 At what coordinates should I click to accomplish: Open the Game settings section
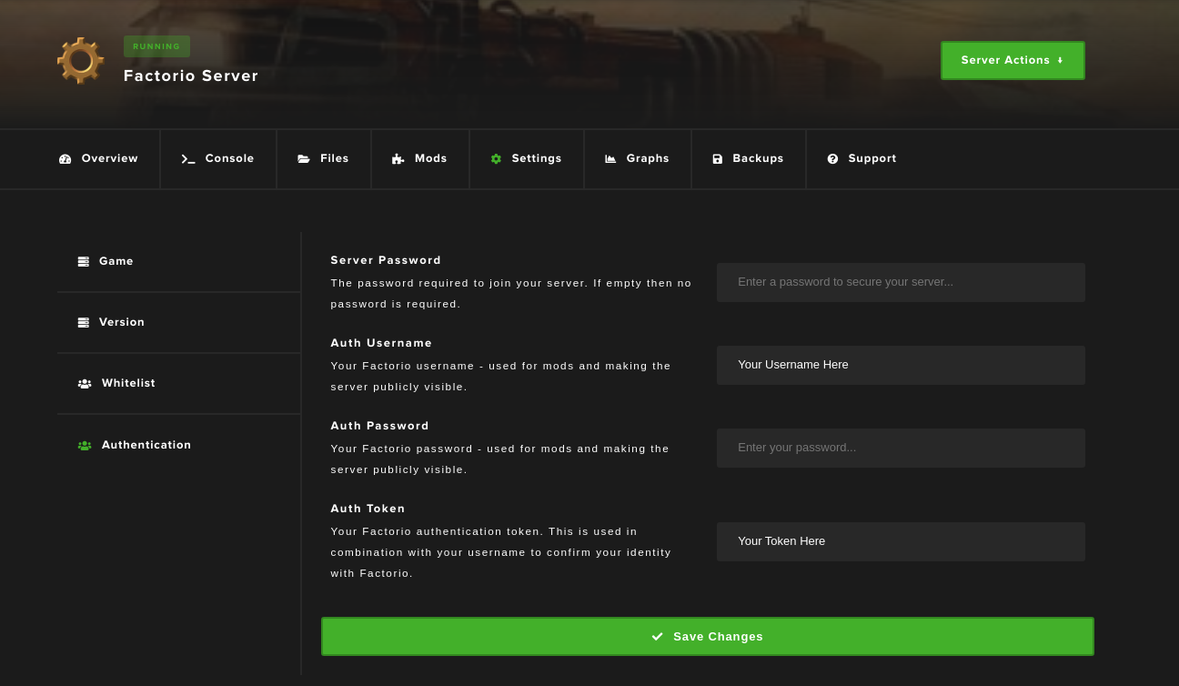click(x=178, y=261)
